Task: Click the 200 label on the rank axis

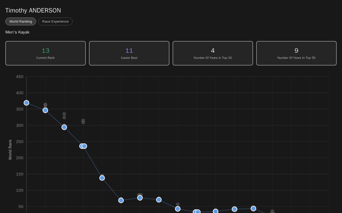Action: (x=20, y=158)
